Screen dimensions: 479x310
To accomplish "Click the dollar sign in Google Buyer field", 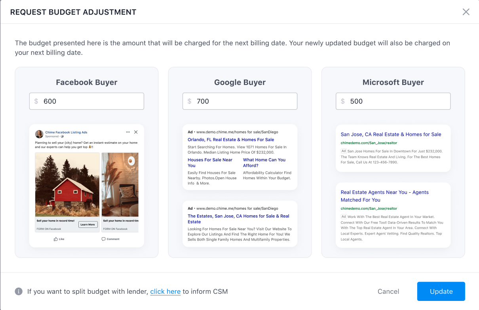I will click(189, 101).
